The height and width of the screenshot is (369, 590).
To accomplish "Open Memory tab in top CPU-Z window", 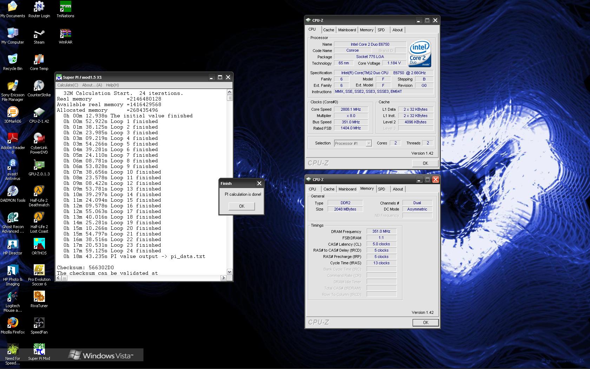I will (x=367, y=30).
